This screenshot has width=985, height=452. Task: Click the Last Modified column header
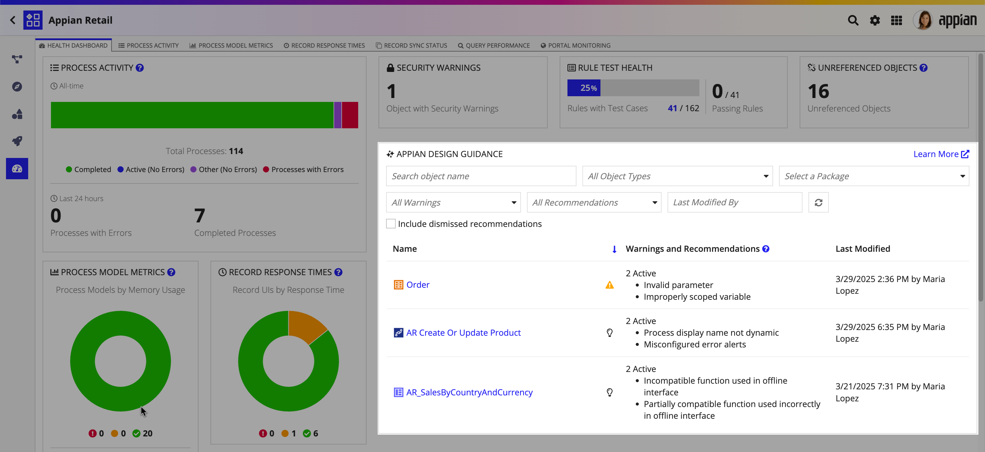tap(863, 248)
